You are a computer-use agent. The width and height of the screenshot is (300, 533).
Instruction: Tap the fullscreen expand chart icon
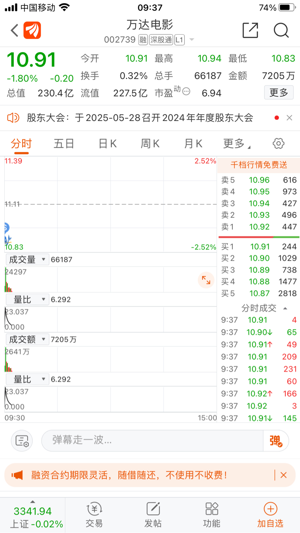[x=206, y=280]
